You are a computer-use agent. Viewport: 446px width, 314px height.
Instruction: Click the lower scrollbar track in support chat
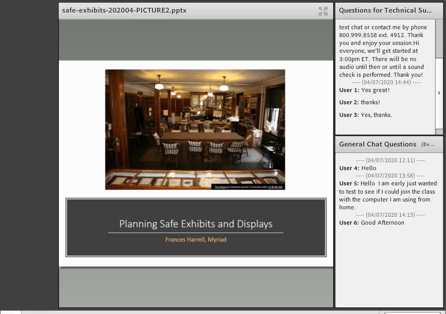pos(439,131)
